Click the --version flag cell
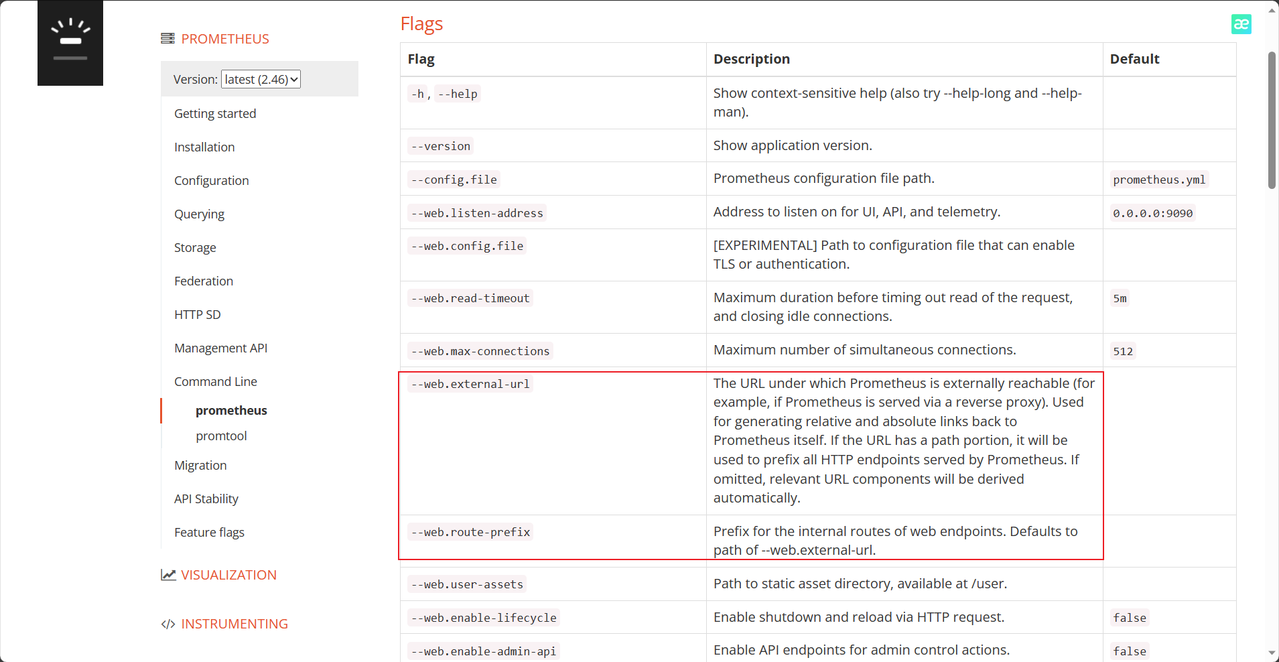The image size is (1279, 662). [440, 146]
